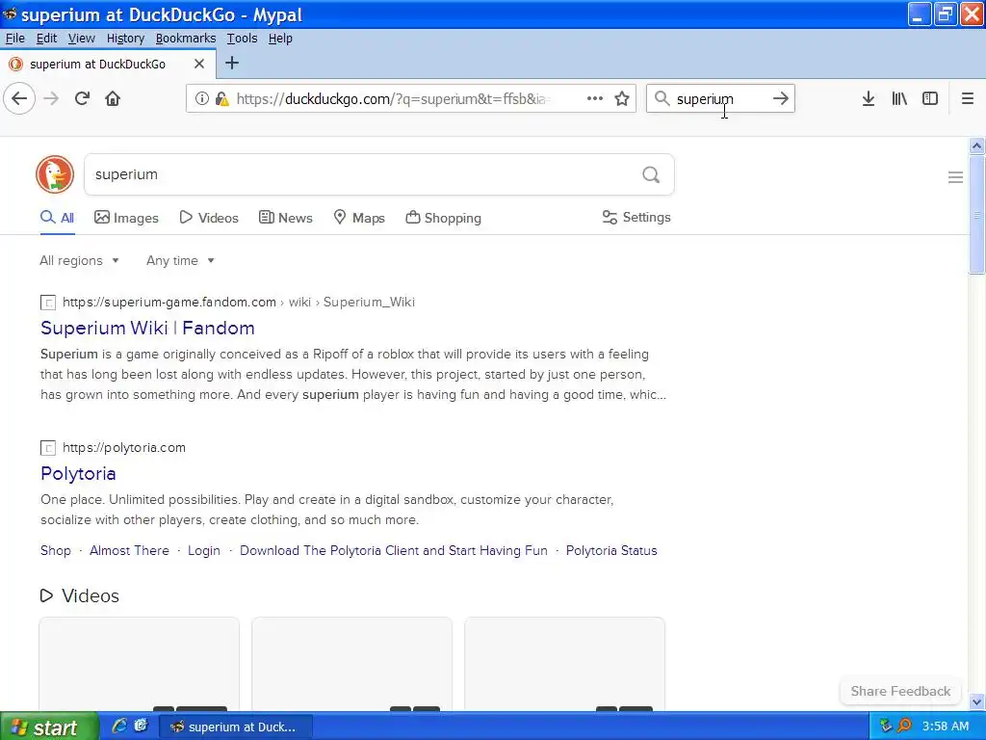This screenshot has height=740, width=986.
Task: Open DuckDuckGo side menu icon
Action: 955,177
